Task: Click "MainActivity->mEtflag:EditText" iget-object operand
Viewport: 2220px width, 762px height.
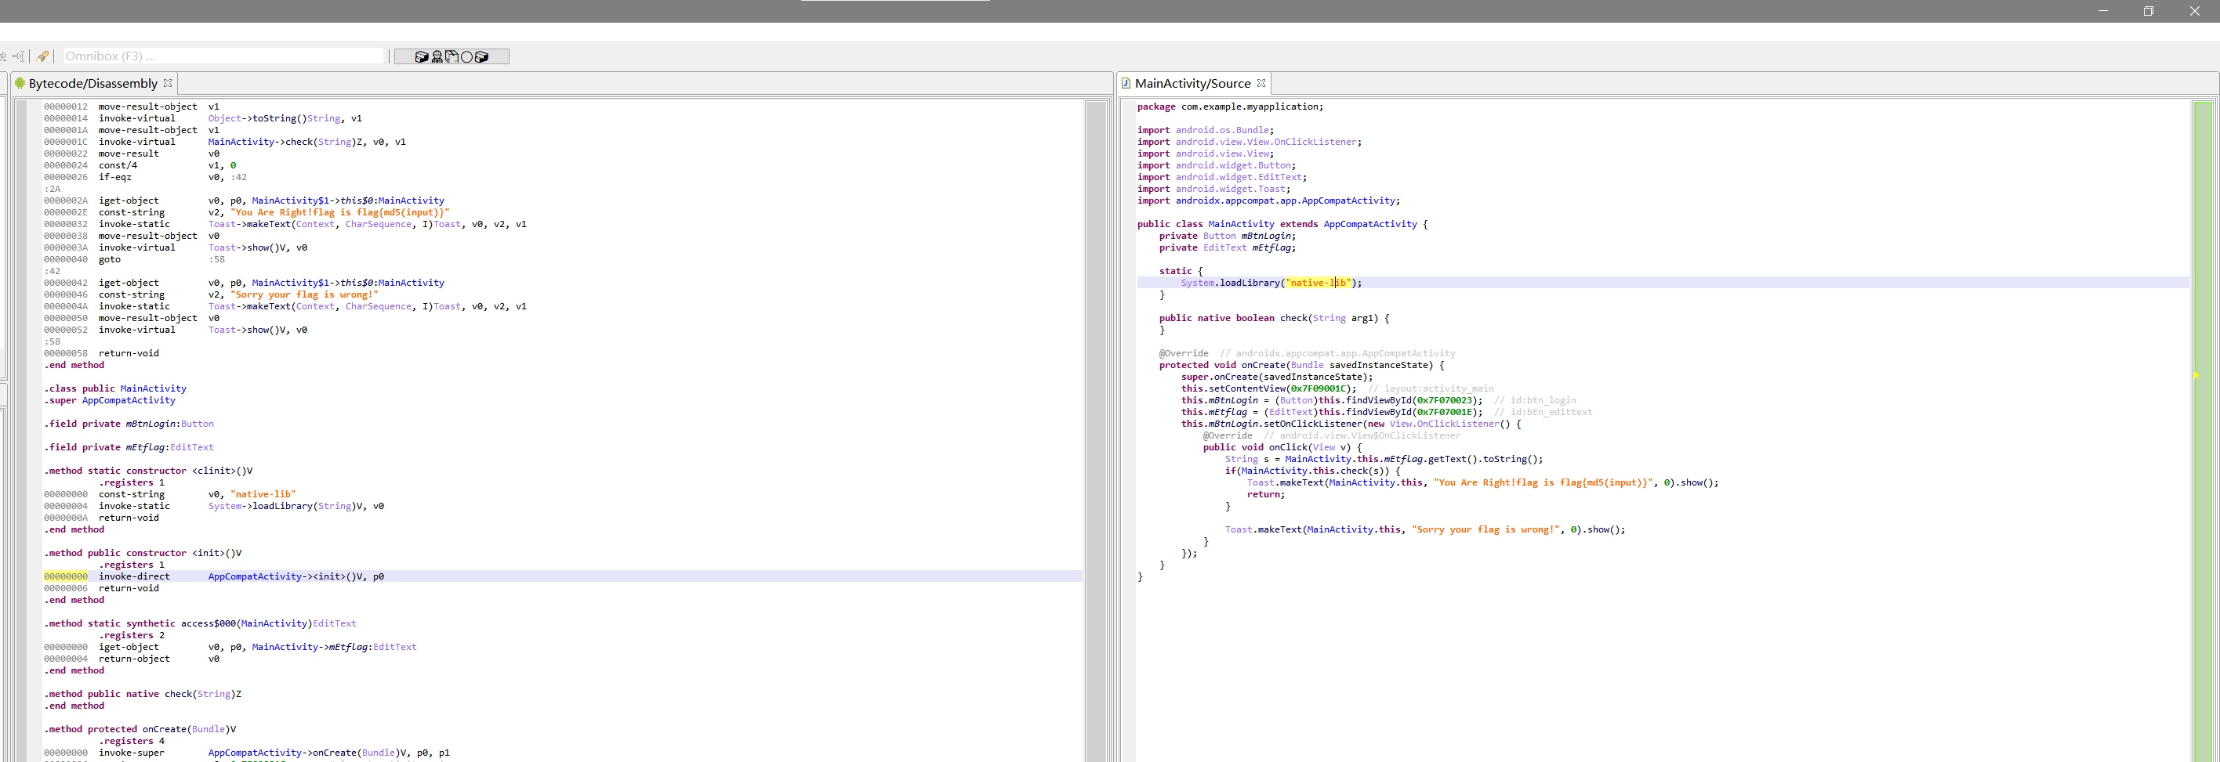Action: 335,647
